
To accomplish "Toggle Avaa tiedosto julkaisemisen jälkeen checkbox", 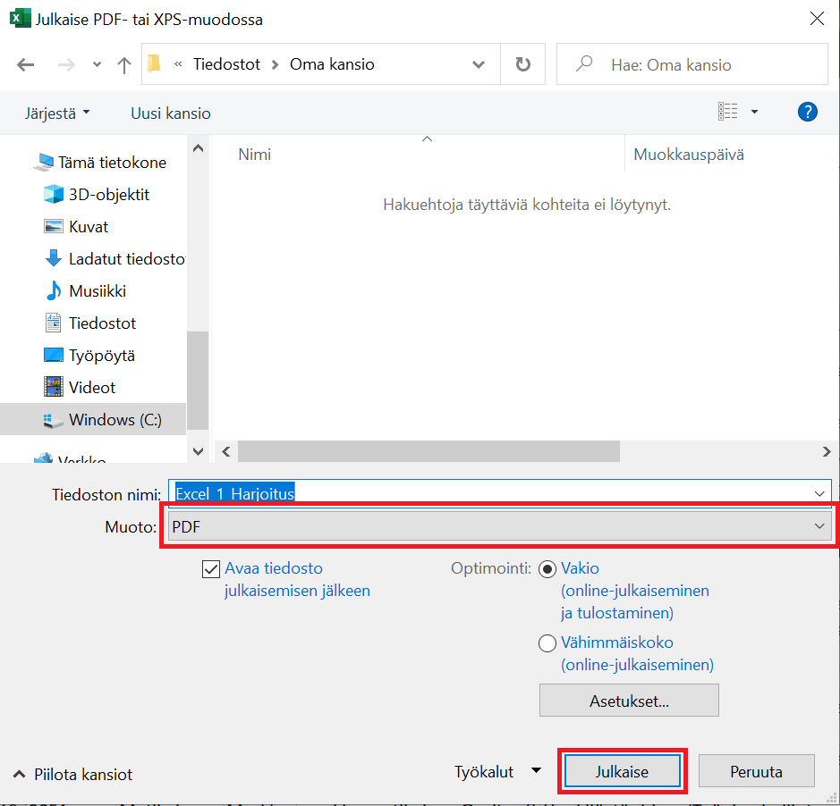I will 211,569.
